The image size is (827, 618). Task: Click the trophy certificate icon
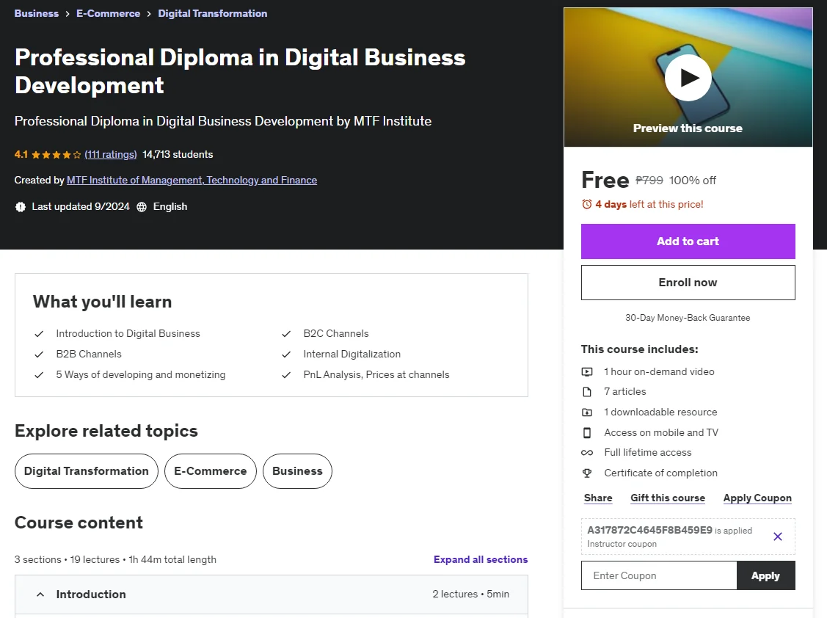pyautogui.click(x=586, y=473)
